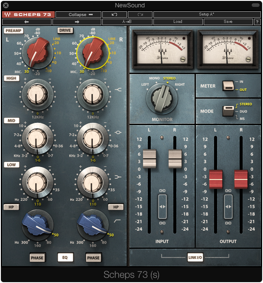The width and height of the screenshot is (263, 283).
Task: Click the output section top clip LED
Action: click(228, 138)
